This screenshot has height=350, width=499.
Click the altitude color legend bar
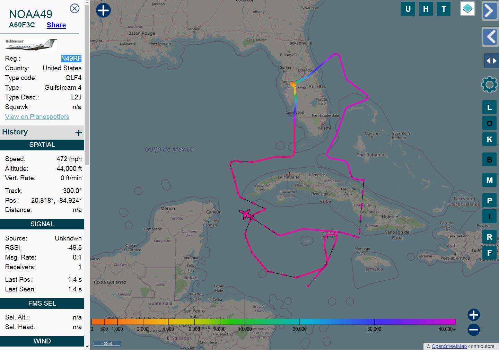273,322
